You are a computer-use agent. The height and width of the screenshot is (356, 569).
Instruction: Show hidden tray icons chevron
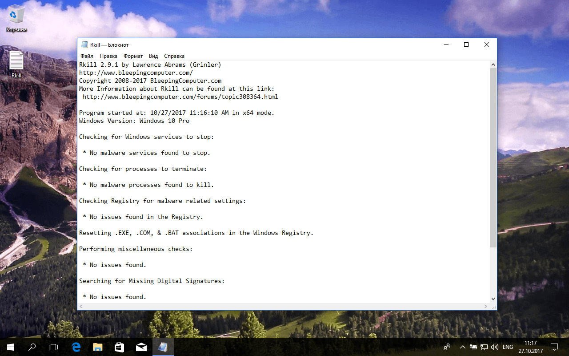point(463,347)
